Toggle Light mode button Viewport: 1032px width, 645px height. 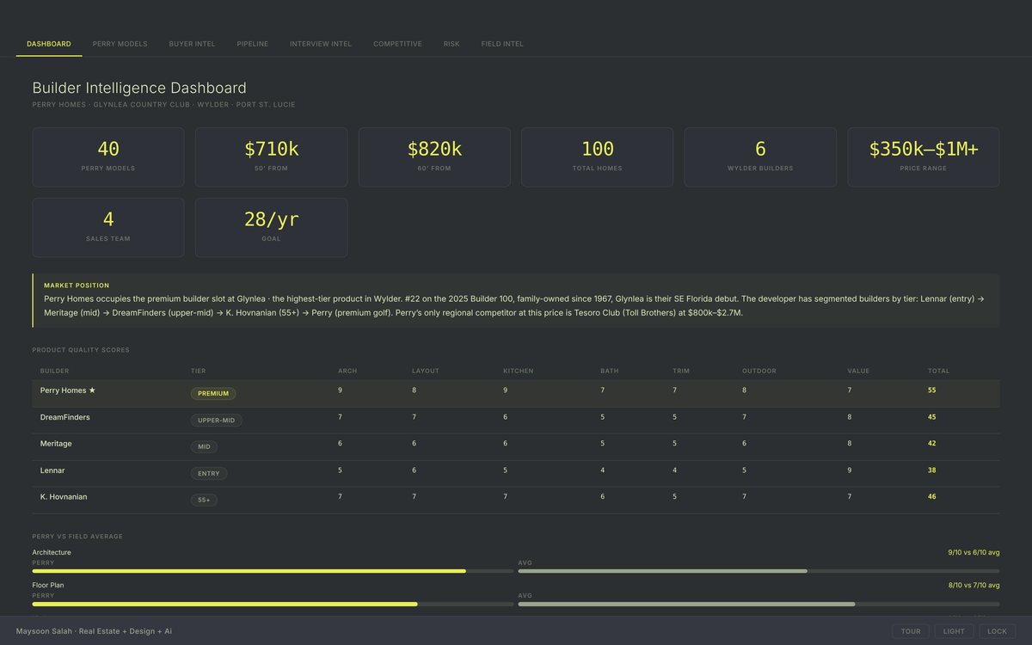point(954,631)
